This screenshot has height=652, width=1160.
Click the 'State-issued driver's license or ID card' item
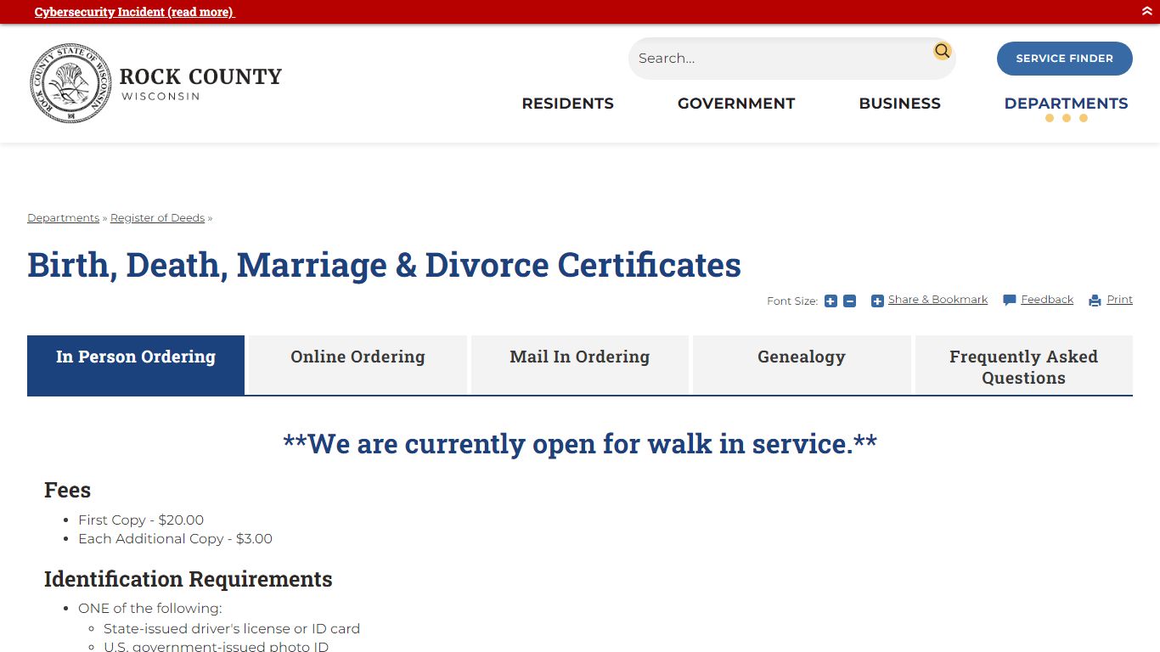(x=232, y=628)
